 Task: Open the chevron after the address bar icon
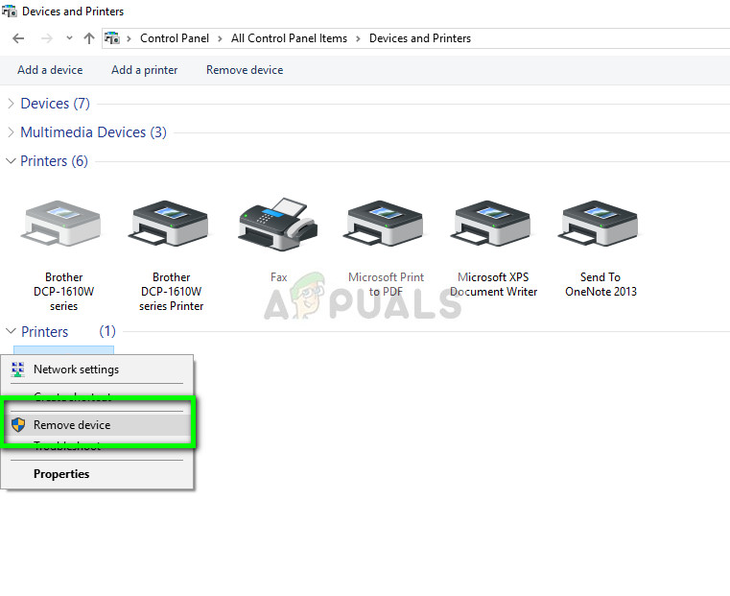[x=129, y=38]
